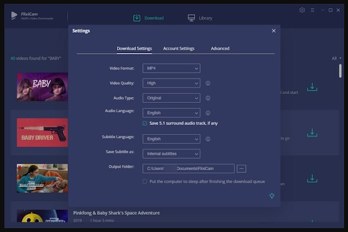Click the Baby Shark thumbnail
Image resolution: width=348 pixels, height=232 pixels.
click(x=42, y=216)
